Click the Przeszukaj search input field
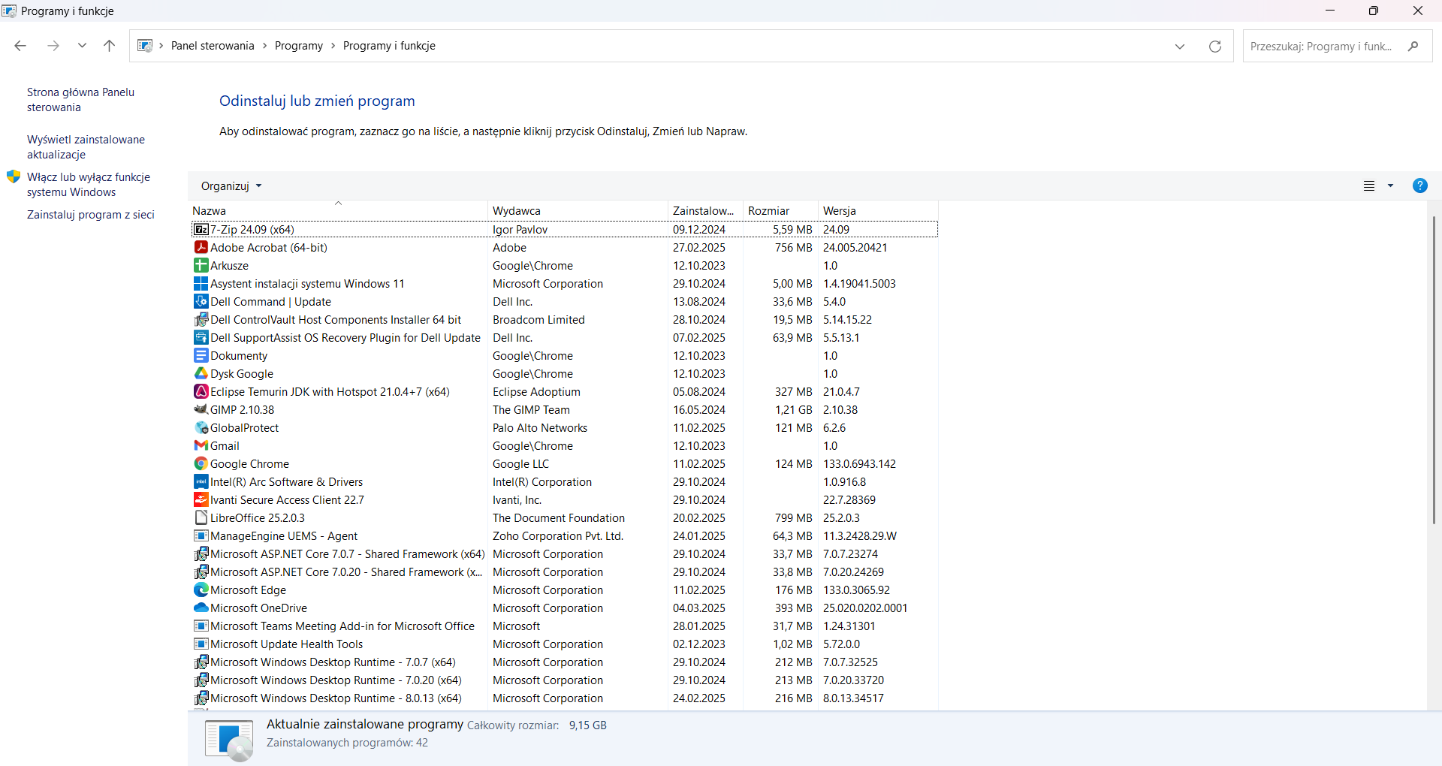This screenshot has height=766, width=1442. coord(1322,46)
